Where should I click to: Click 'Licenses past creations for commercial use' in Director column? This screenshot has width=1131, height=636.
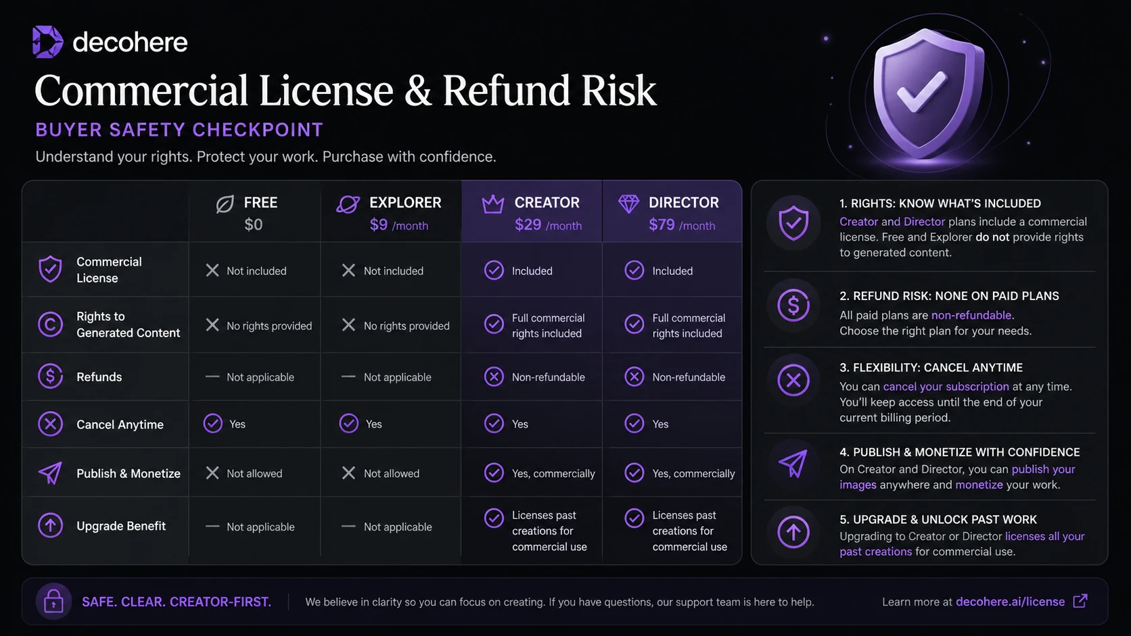pyautogui.click(x=690, y=531)
